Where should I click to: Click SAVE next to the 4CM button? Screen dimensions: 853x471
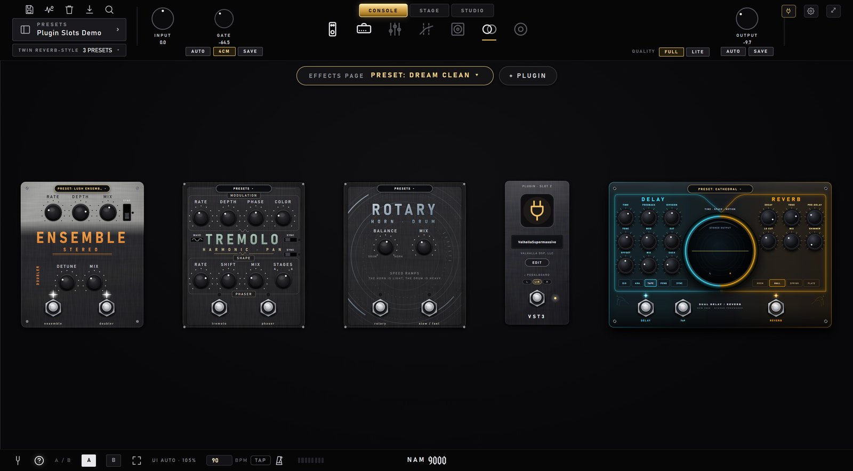(x=250, y=51)
